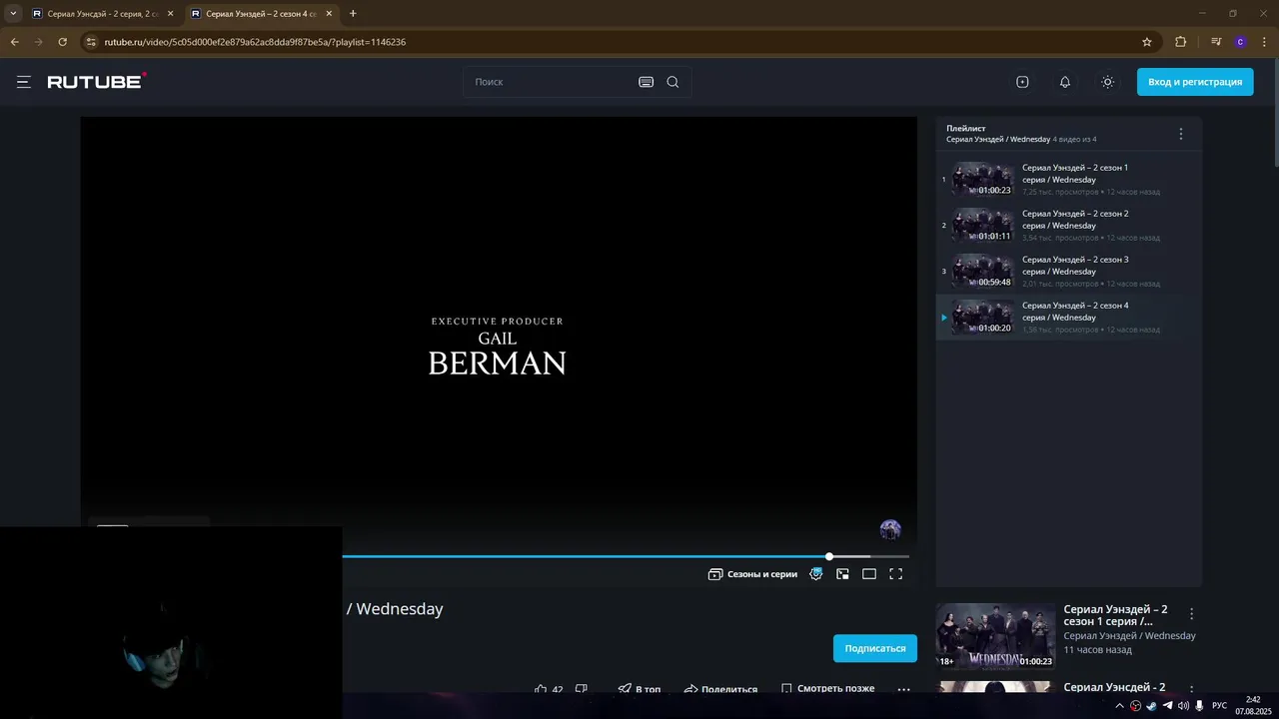Add to Смотреть позже

(827, 689)
